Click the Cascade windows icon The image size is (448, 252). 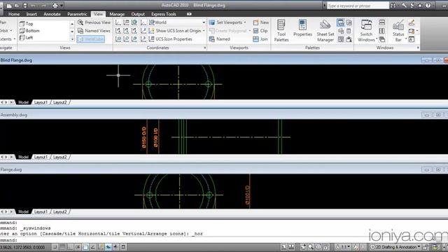point(382,39)
